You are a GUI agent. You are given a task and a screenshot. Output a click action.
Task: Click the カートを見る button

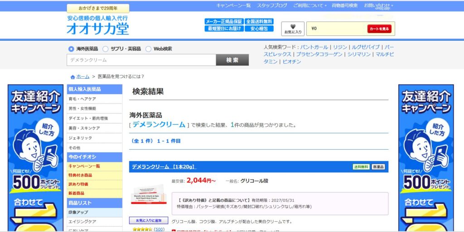coord(379,29)
